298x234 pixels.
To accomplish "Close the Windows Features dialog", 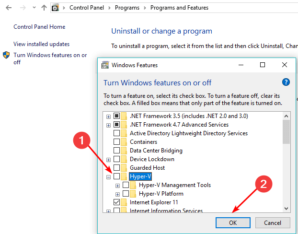I will pos(285,65).
